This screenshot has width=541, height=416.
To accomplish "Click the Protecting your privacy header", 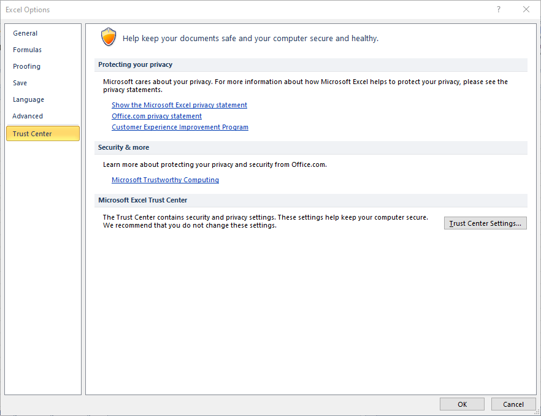I will pyautogui.click(x=135, y=64).
